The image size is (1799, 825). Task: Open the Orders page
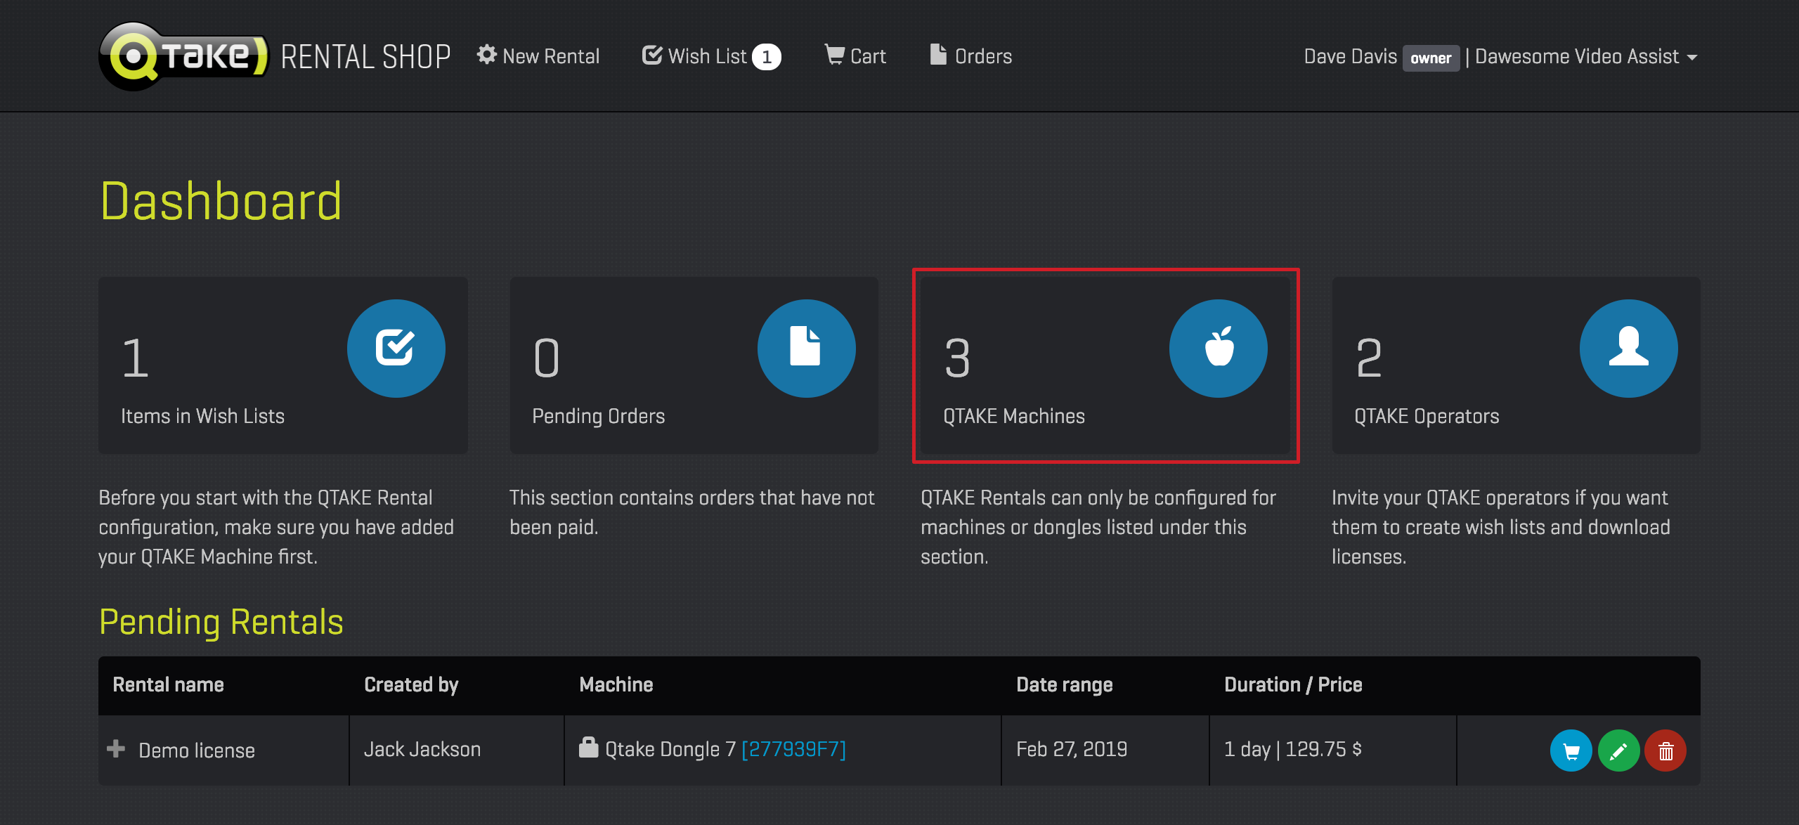(x=971, y=56)
